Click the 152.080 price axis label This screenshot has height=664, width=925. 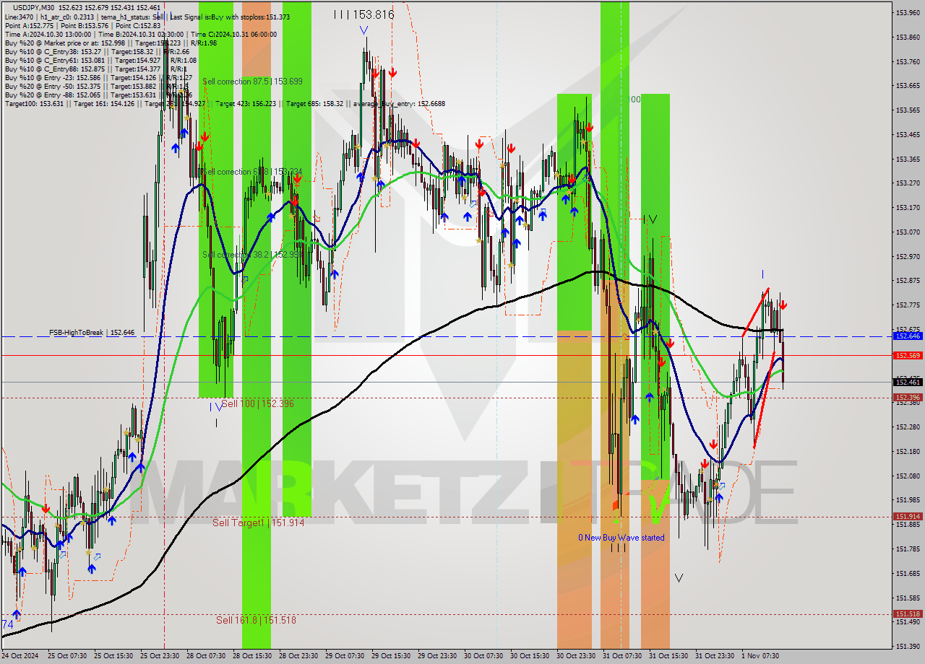pos(908,476)
